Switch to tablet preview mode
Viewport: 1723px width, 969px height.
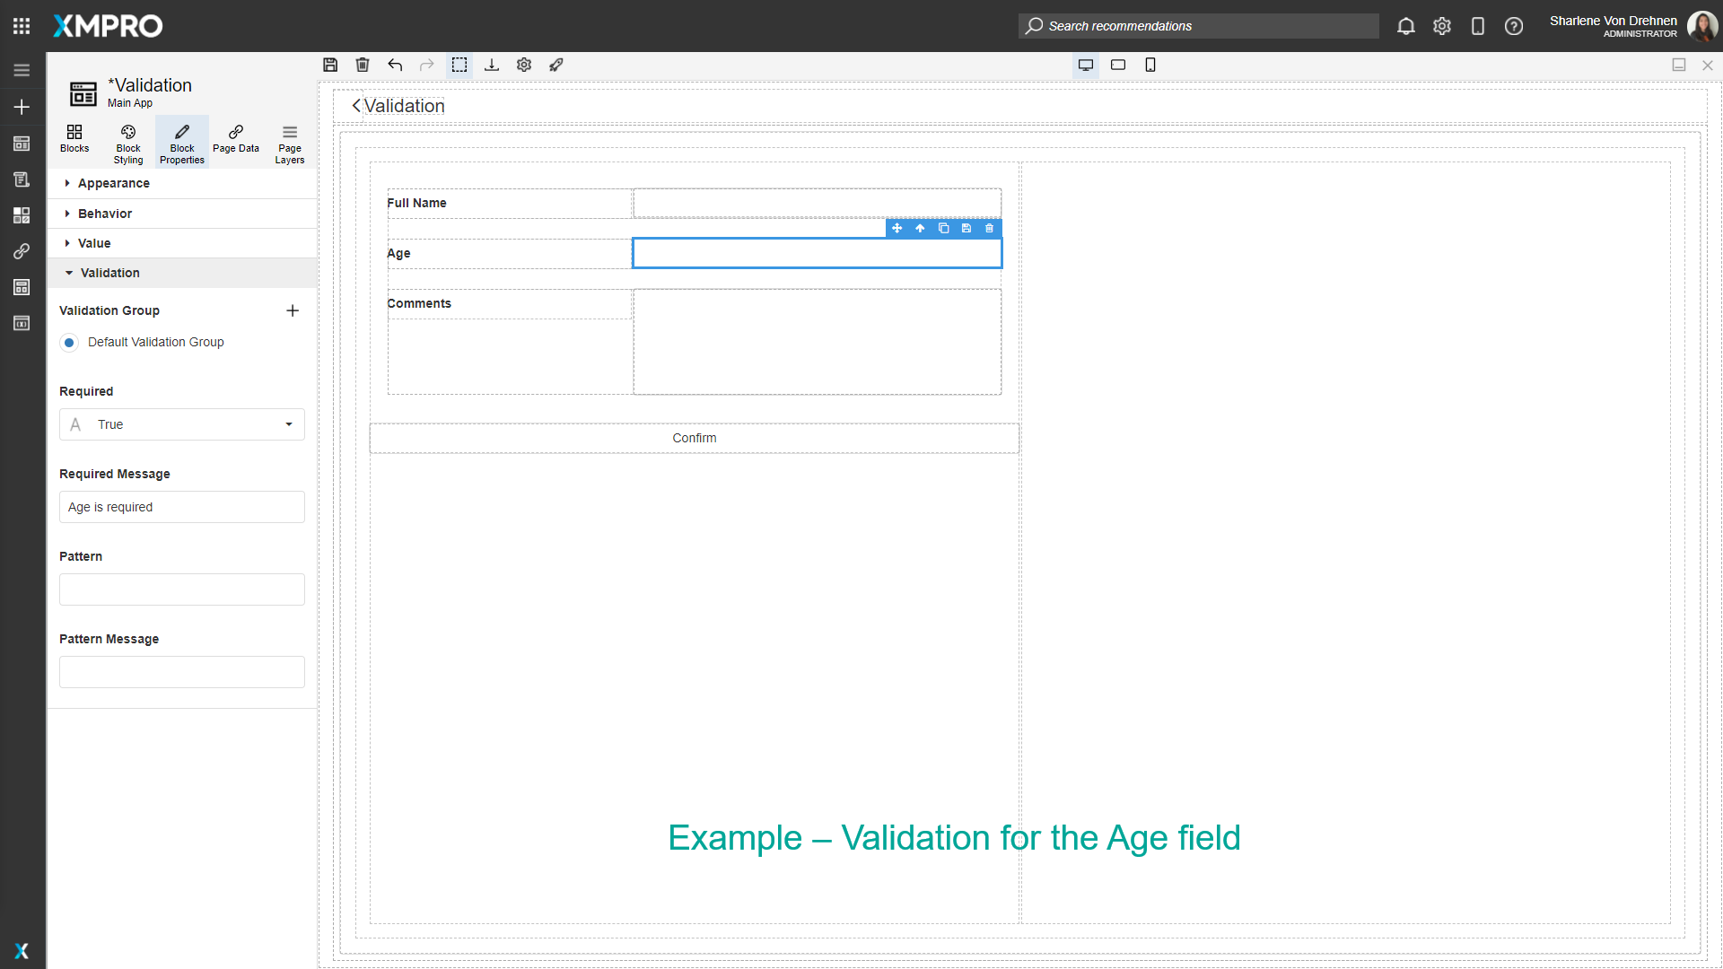(x=1118, y=65)
